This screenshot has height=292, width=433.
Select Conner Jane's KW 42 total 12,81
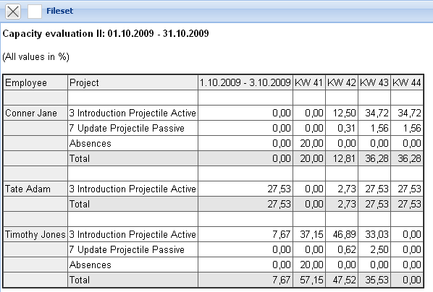click(342, 158)
